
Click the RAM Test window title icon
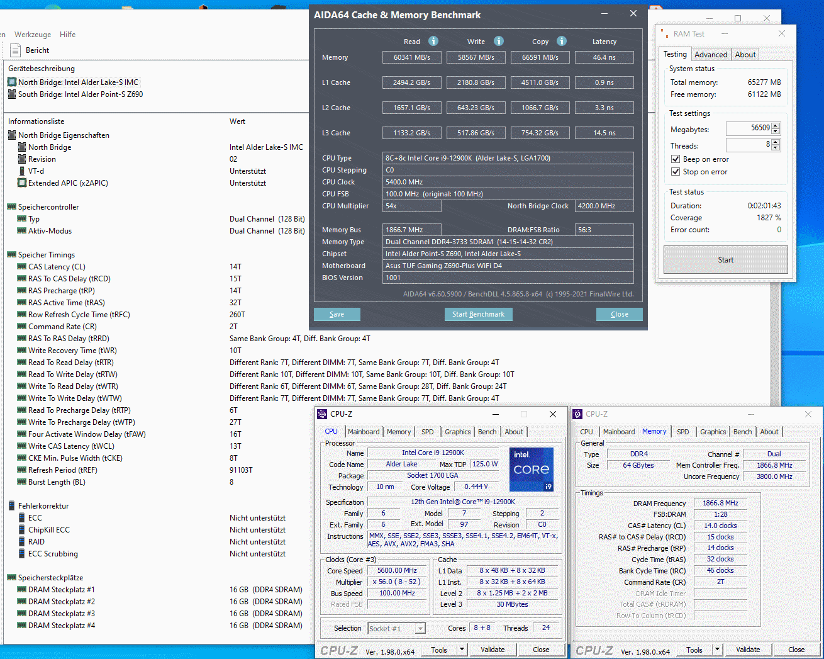664,34
